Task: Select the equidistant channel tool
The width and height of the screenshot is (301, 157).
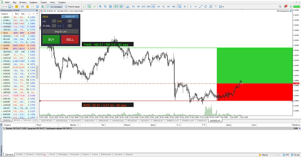Action: coord(206,7)
